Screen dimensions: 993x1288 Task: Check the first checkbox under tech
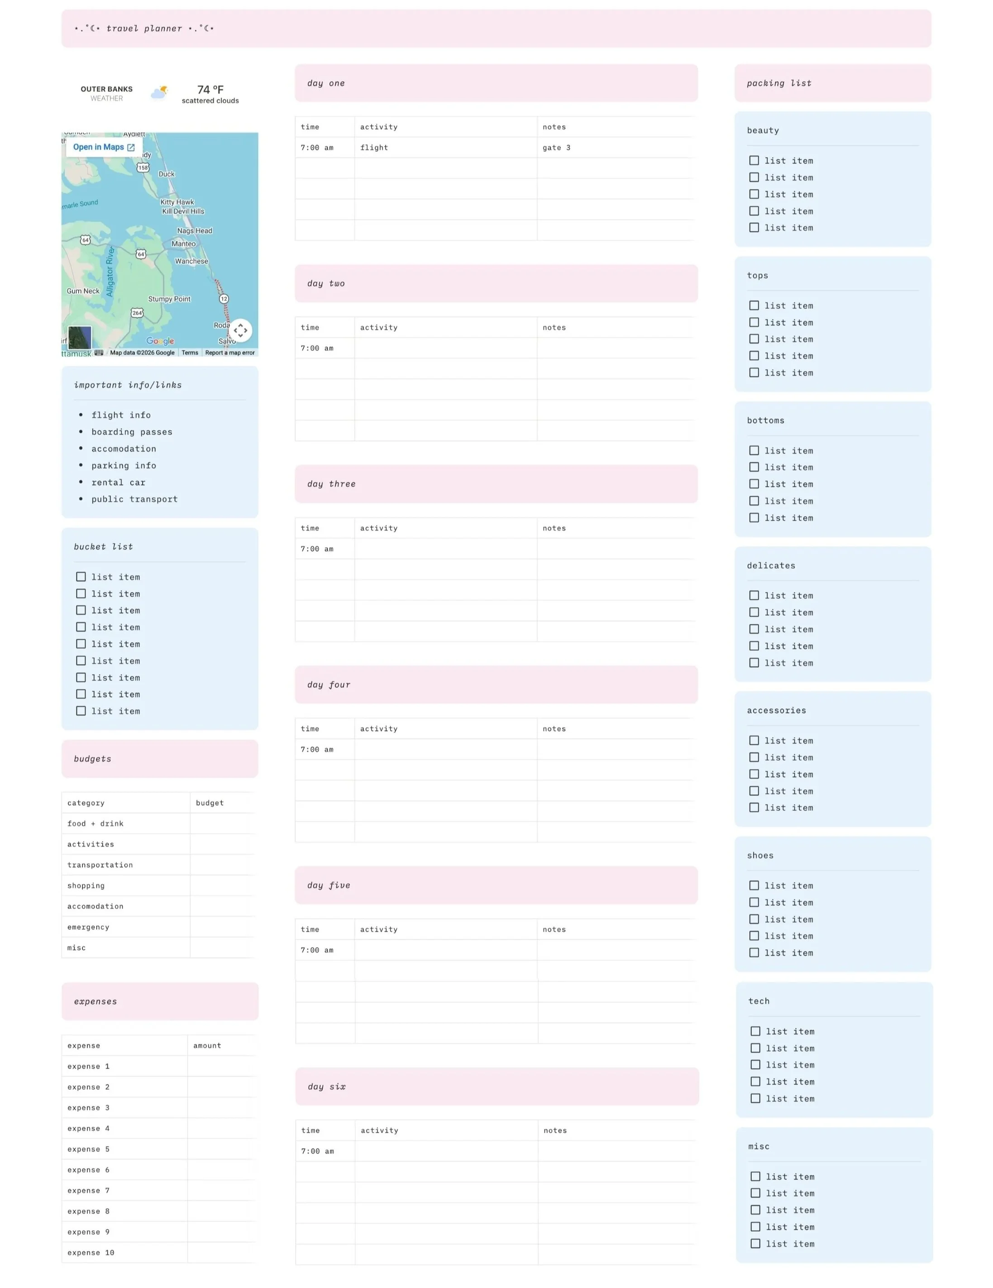pyautogui.click(x=755, y=1031)
